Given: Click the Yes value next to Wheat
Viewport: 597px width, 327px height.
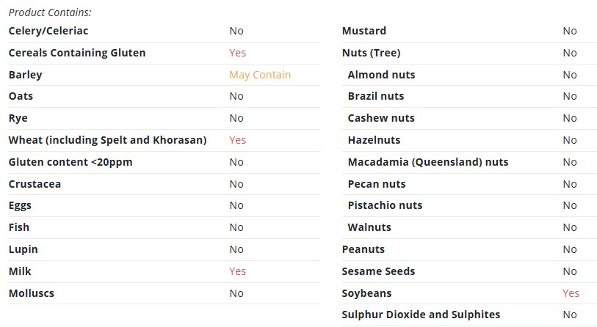Looking at the screenshot, I should point(238,140).
